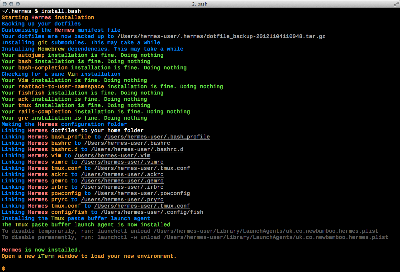Screen dimensions: 400x272
Task: Open the /Users/hermes-user/.config/fish path
Action: click(x=152, y=212)
